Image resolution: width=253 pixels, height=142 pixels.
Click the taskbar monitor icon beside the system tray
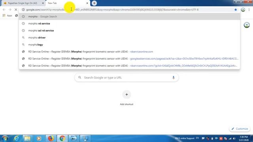point(85,138)
